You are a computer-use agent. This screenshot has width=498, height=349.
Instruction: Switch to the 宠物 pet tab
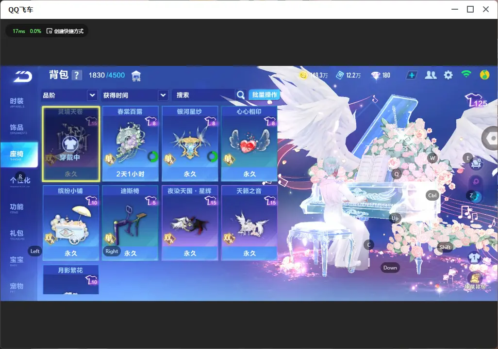tap(17, 287)
